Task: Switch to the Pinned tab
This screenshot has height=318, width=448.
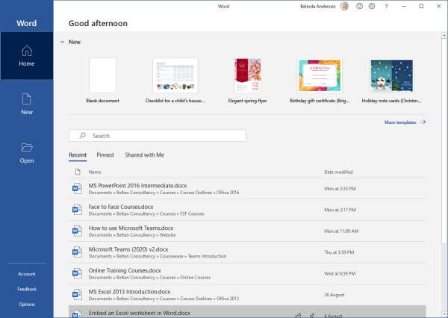Action: pos(105,155)
